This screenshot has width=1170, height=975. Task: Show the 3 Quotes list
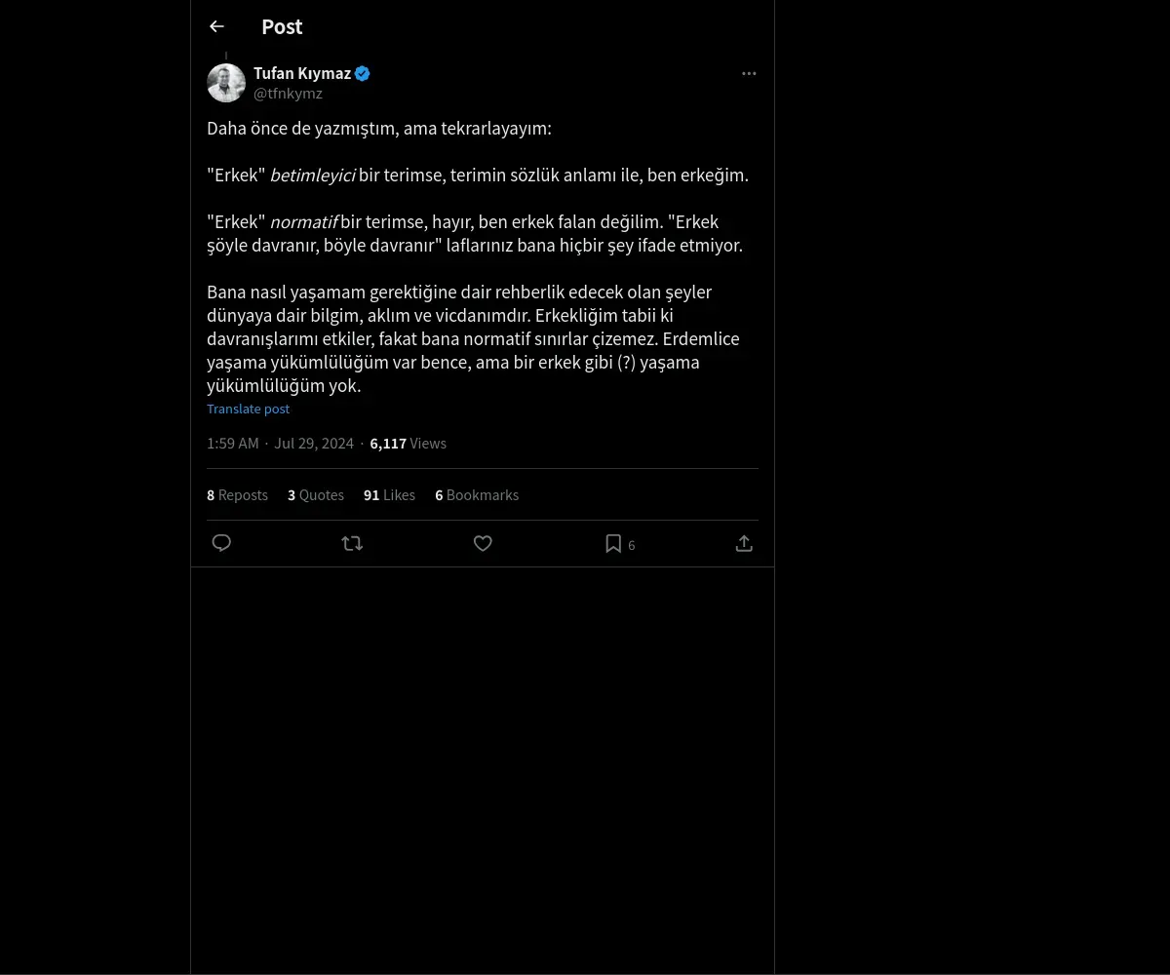click(x=316, y=495)
